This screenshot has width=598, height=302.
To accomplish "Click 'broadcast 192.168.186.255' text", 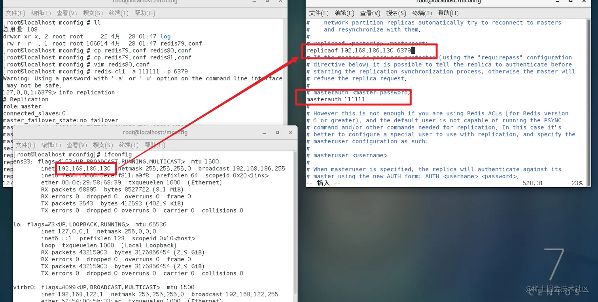I will pyautogui.click(x=242, y=169).
